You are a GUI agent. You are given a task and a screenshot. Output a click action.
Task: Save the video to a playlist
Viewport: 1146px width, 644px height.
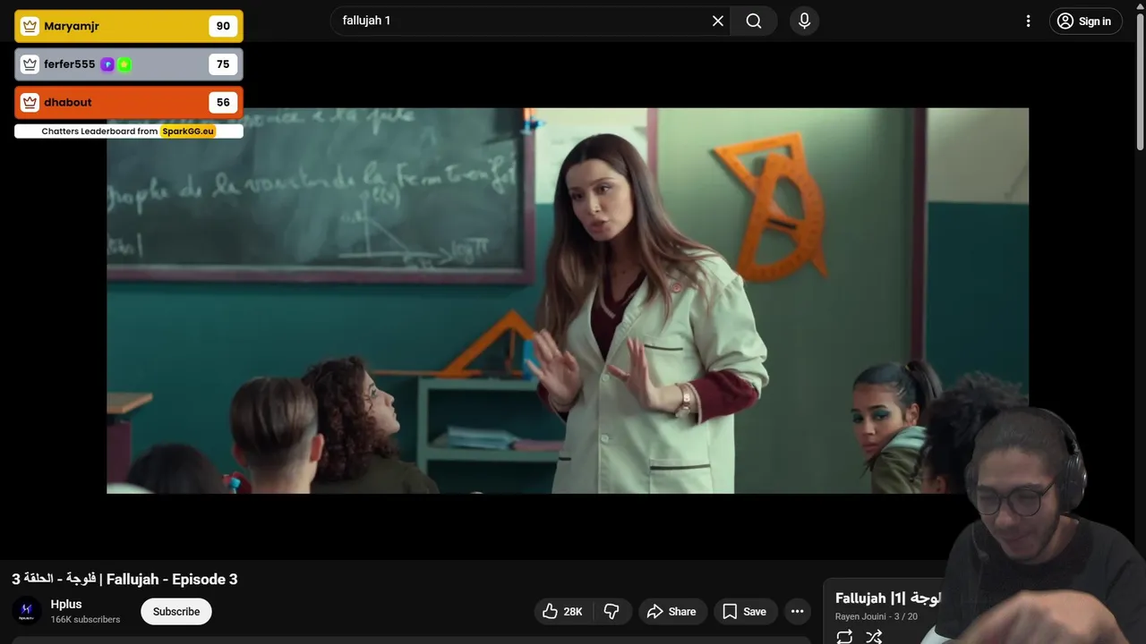745,612
